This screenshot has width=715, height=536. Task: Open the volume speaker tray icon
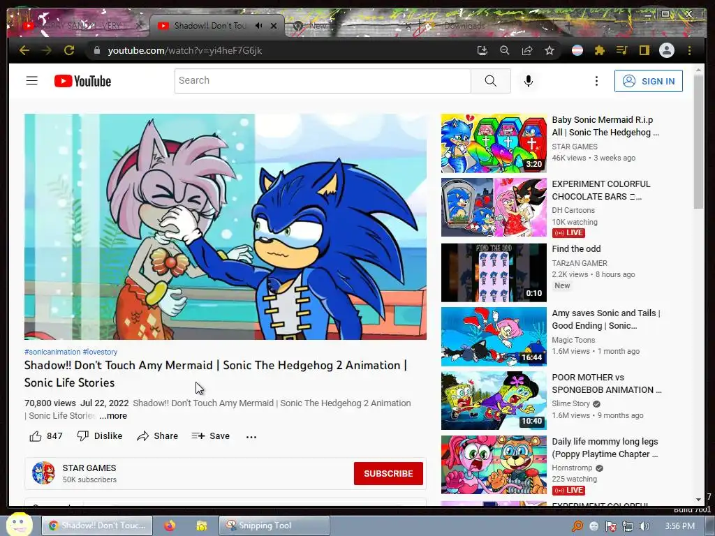click(x=644, y=526)
